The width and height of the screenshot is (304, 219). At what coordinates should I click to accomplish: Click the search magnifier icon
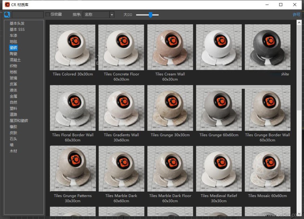point(7,15)
